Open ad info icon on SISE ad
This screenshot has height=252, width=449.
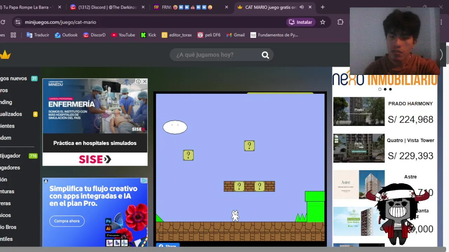(x=139, y=81)
